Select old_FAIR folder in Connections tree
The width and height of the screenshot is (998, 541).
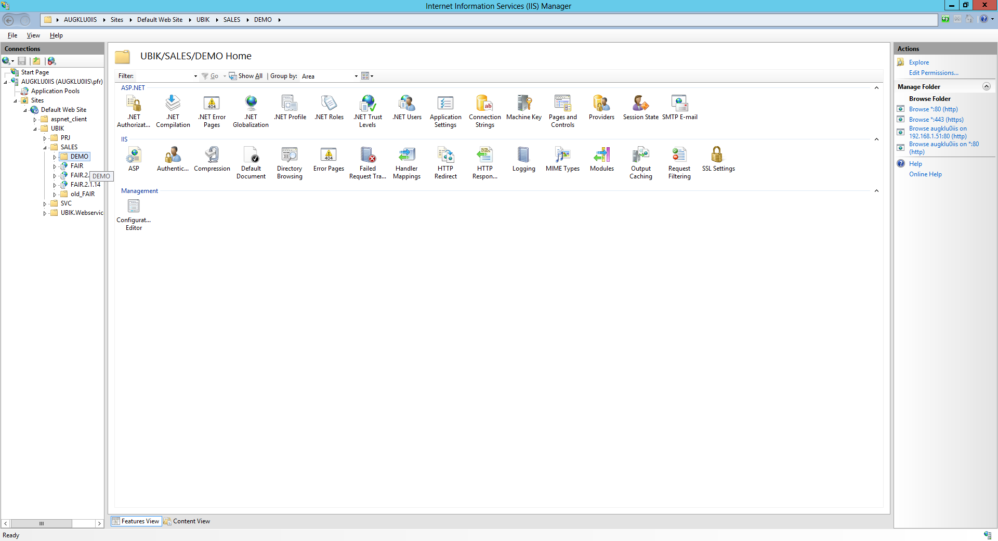[83, 194]
